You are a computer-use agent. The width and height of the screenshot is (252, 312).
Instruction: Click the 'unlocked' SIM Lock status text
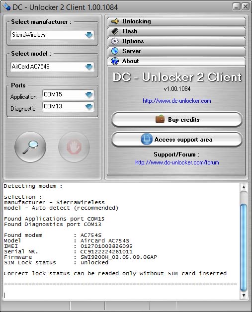94,262
